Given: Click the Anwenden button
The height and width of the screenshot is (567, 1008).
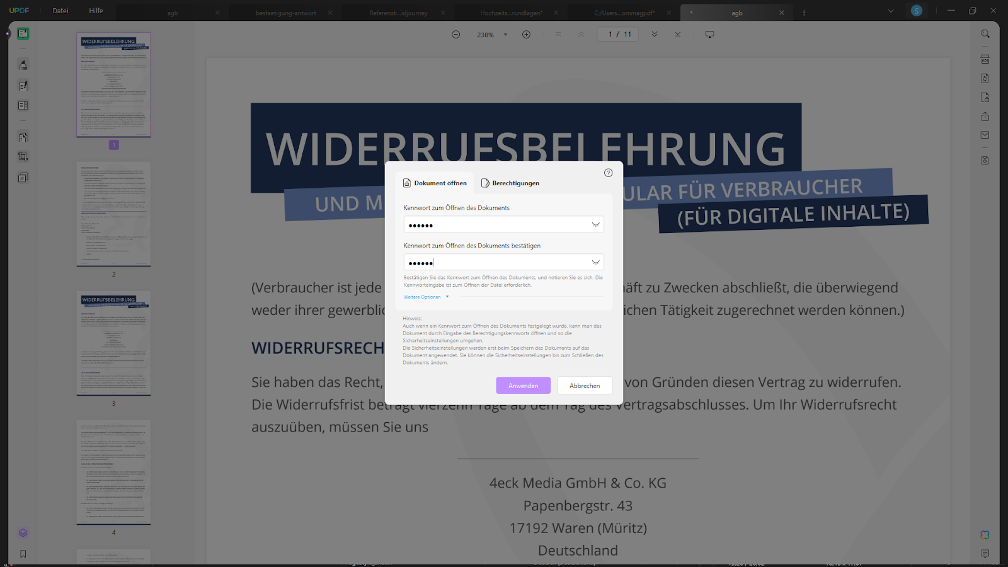Looking at the screenshot, I should [x=523, y=386].
